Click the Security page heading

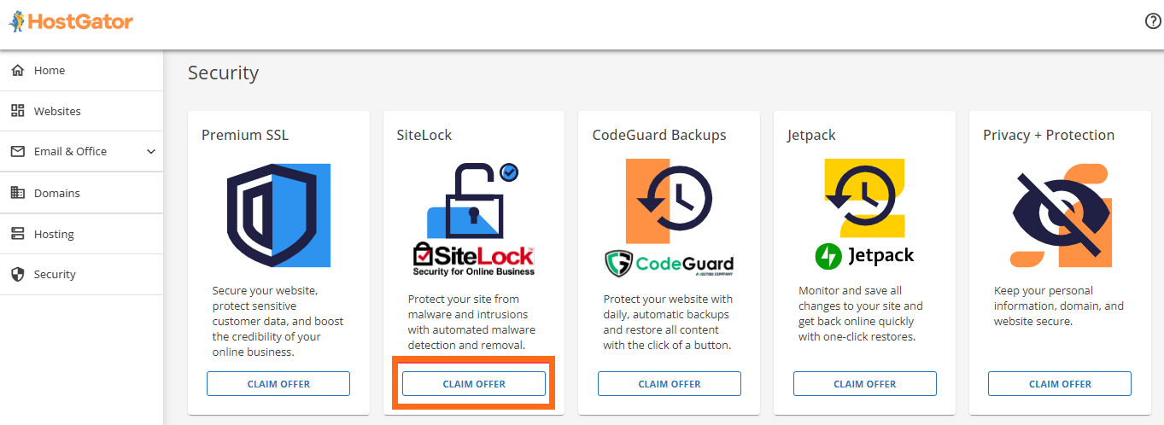[223, 73]
